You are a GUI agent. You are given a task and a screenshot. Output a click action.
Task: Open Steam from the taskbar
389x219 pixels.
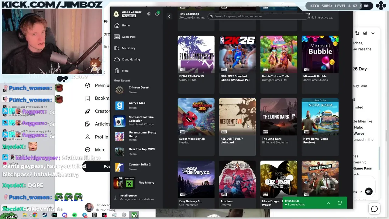pos(45,215)
